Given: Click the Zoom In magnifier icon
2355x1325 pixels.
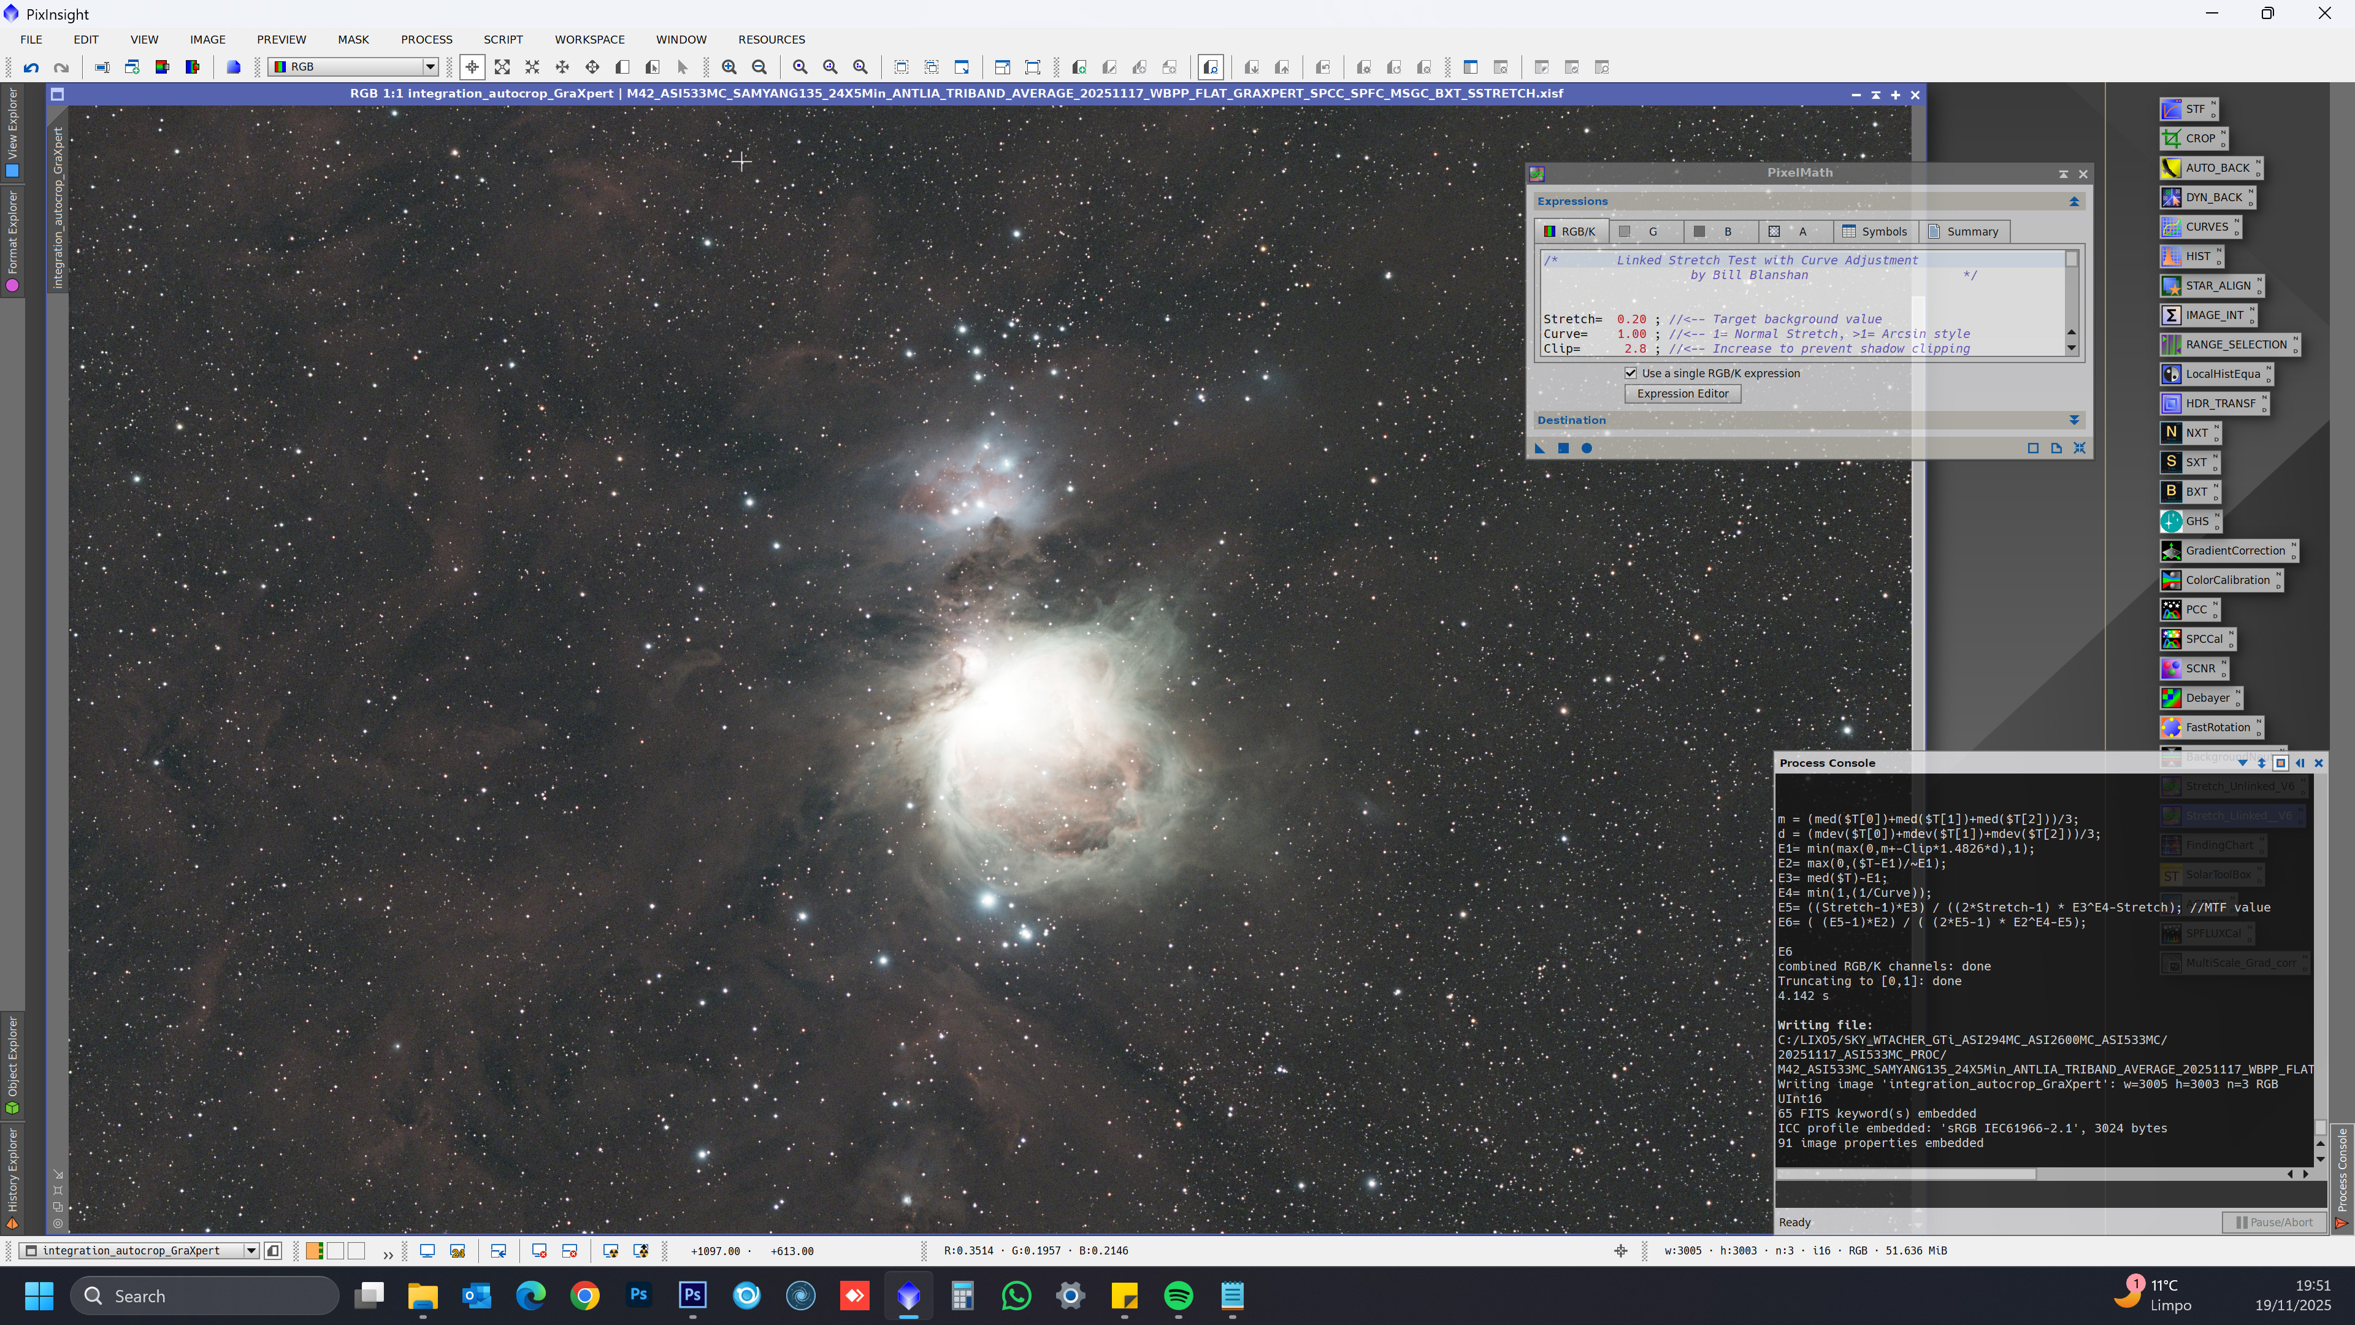Looking at the screenshot, I should (x=729, y=67).
